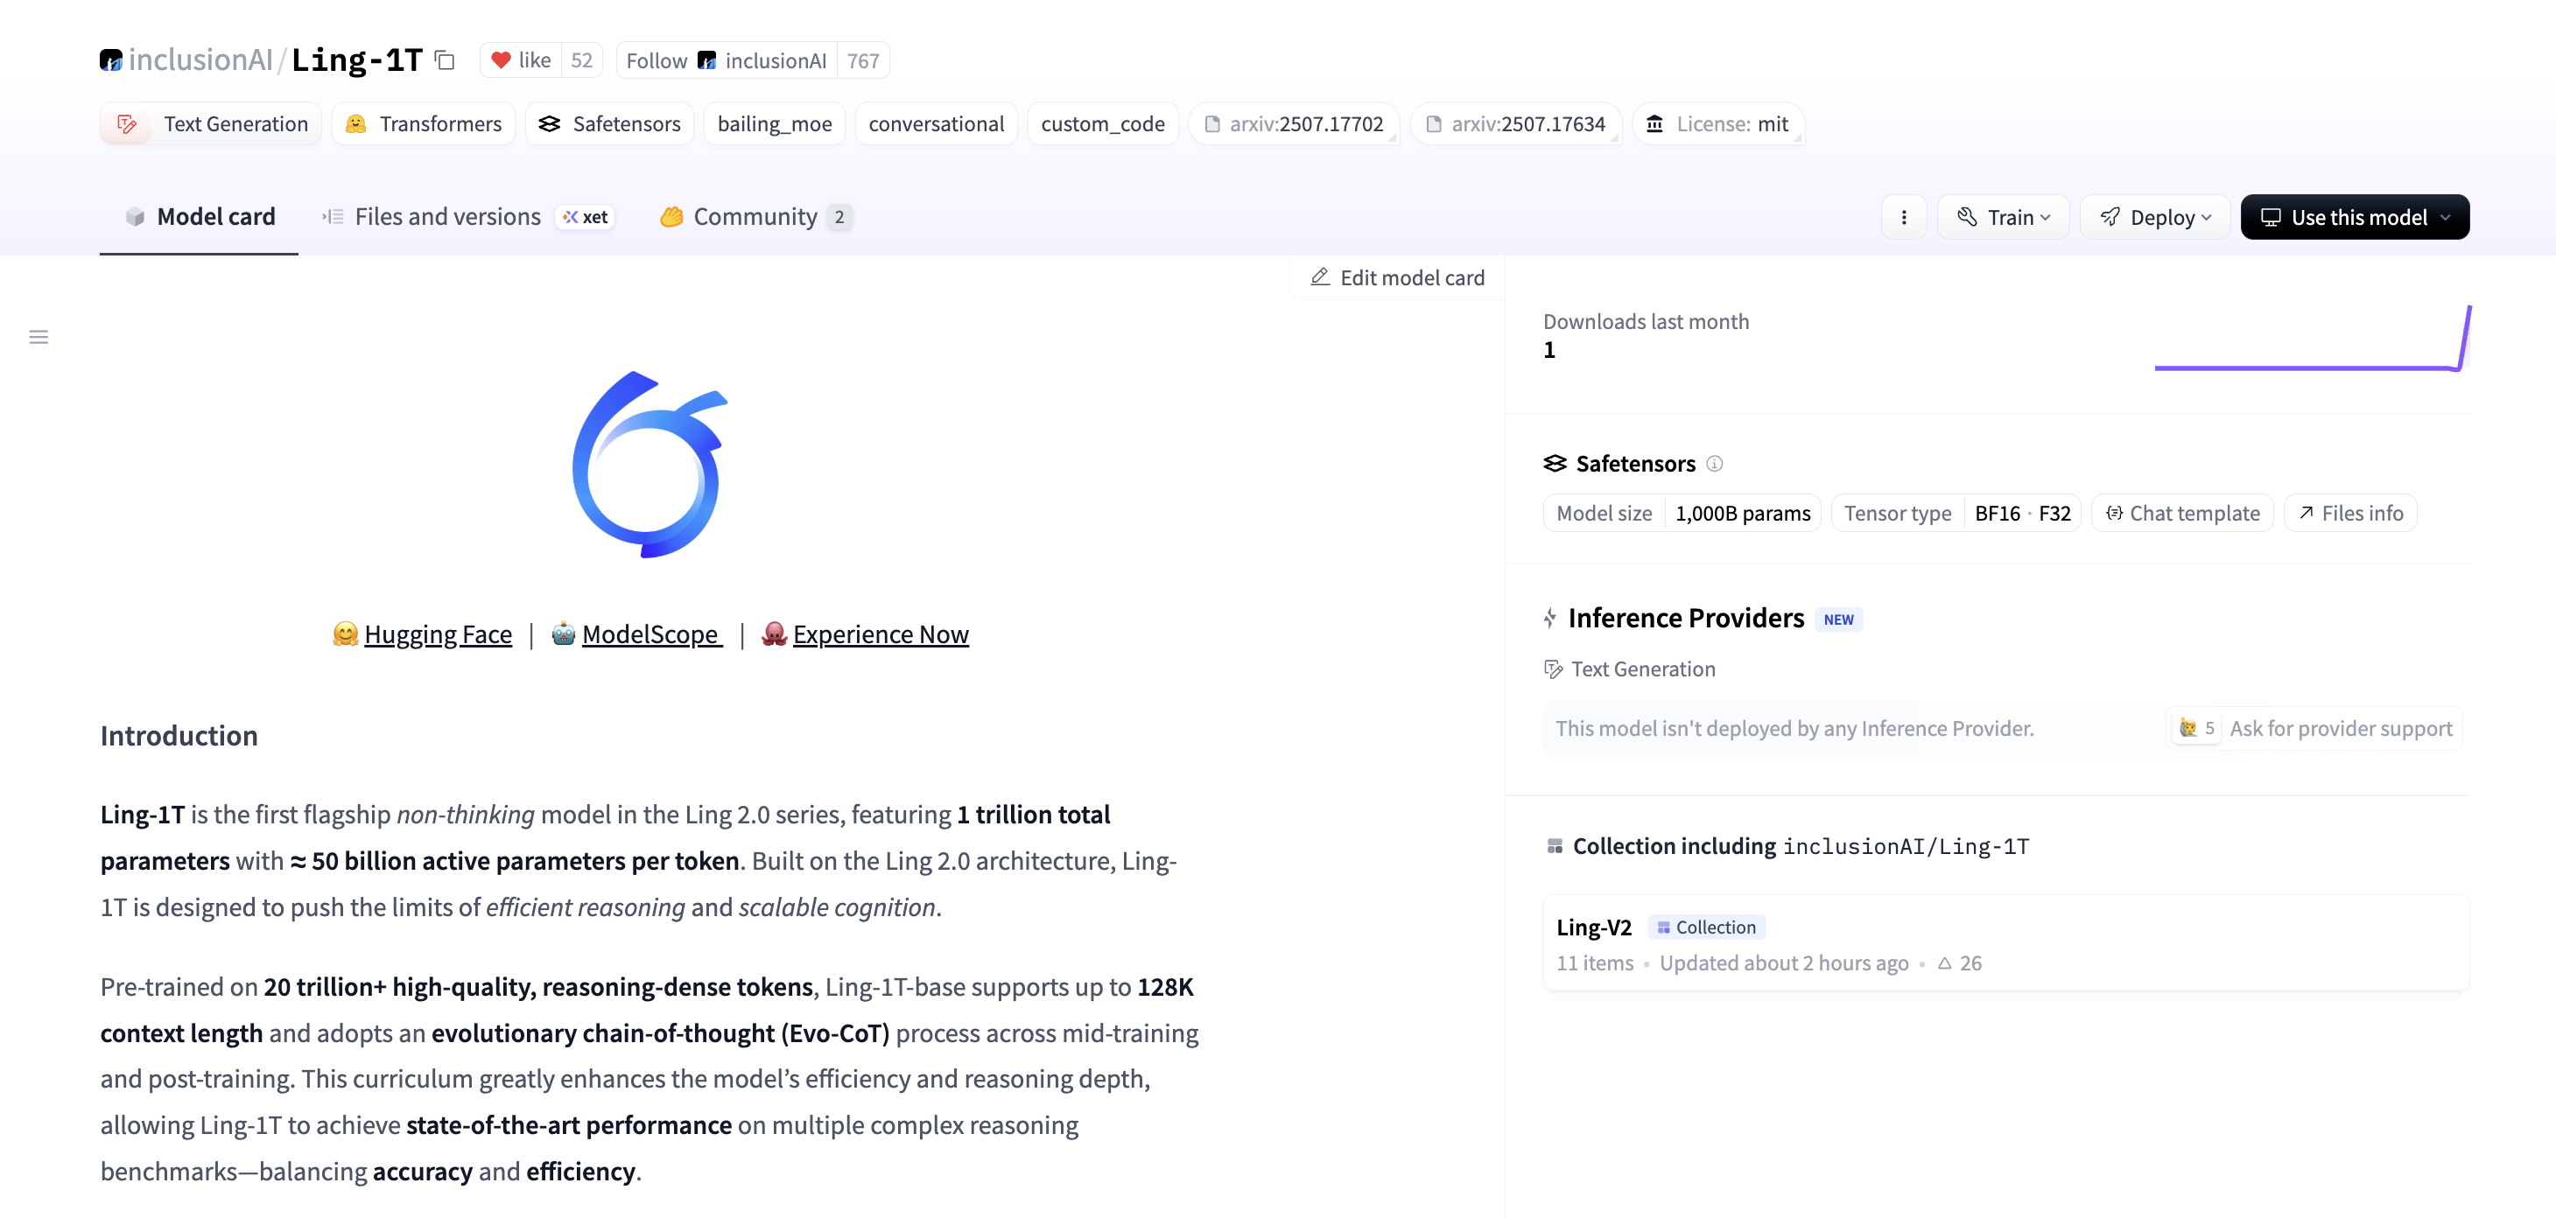Viewport: 2556px width, 1218px height.
Task: Click the downloads last month graph
Action: click(2312, 340)
